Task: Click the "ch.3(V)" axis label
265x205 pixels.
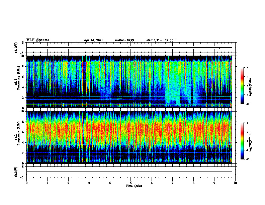Action: [x=16, y=172]
